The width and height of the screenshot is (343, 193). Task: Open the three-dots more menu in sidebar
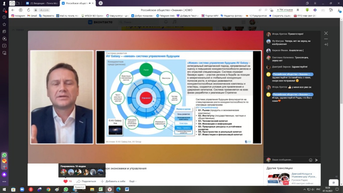click(x=4, y=182)
